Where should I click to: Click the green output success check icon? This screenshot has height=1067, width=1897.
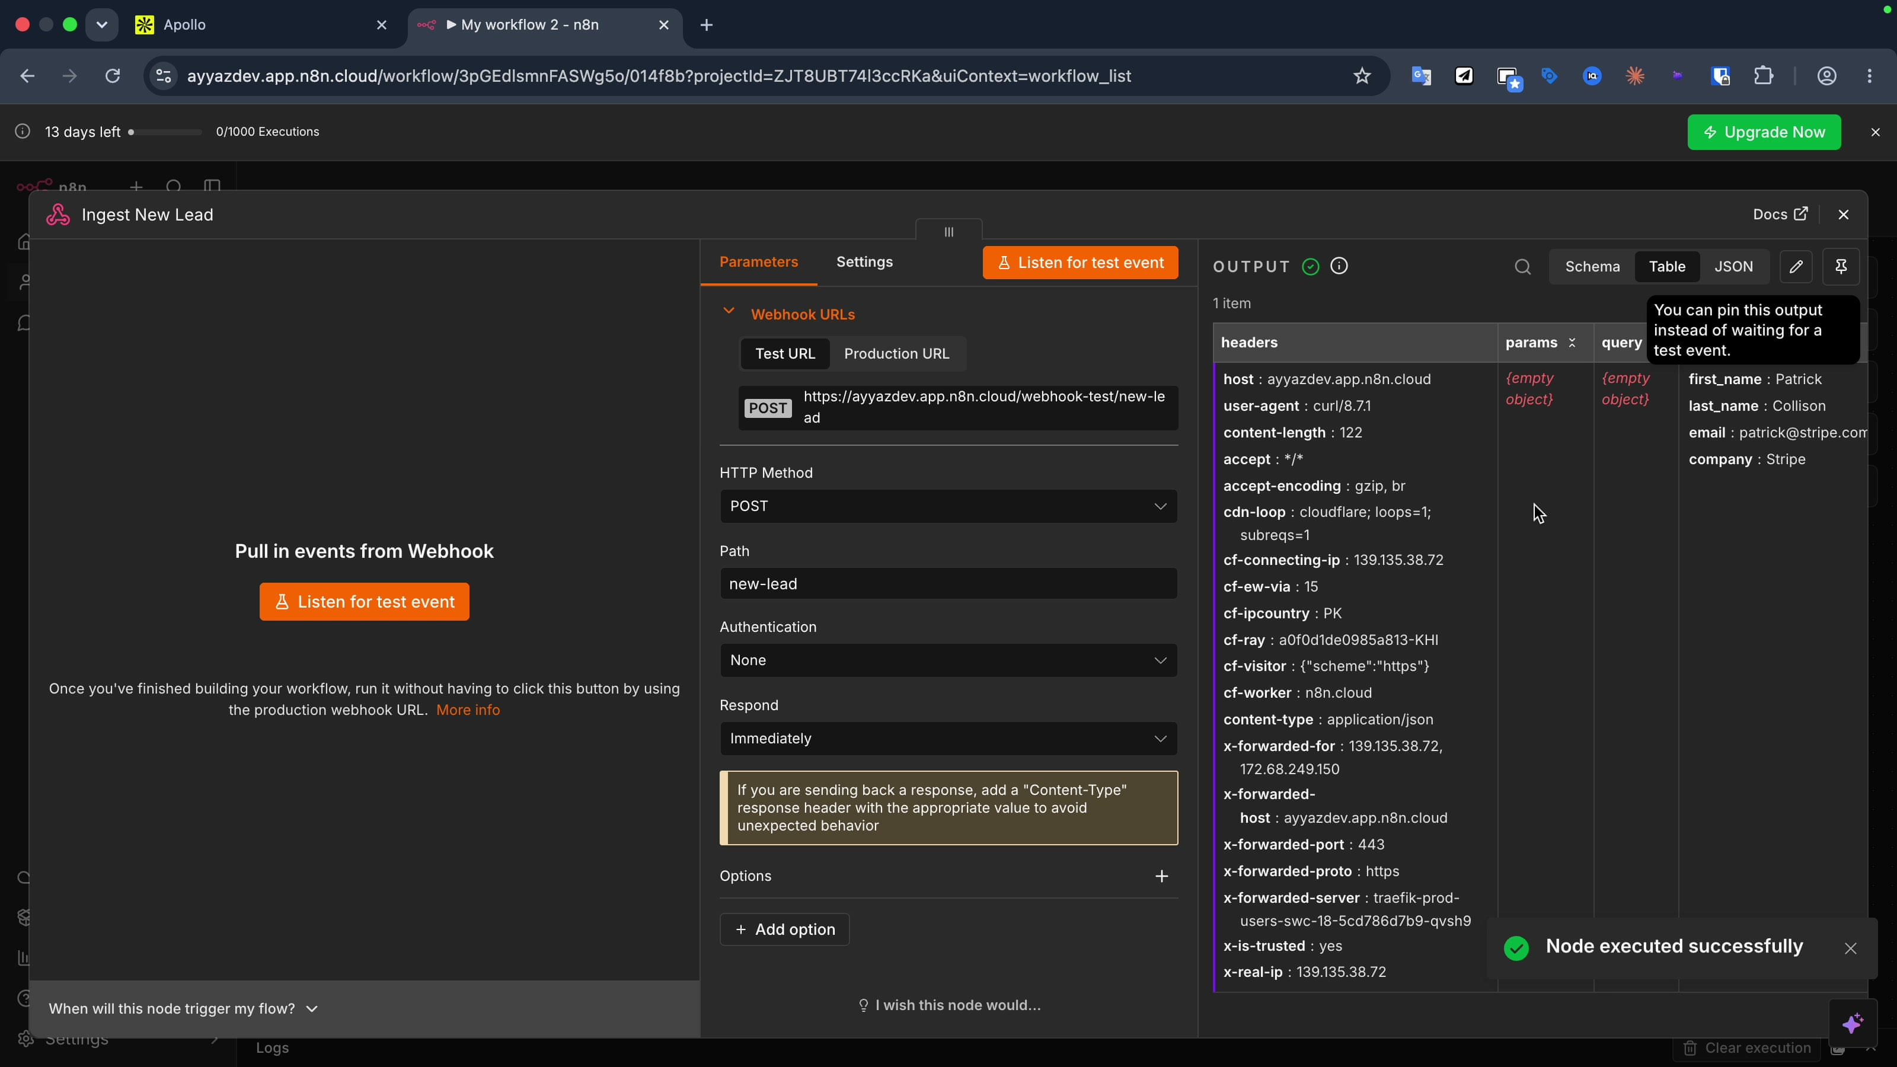pyautogui.click(x=1310, y=267)
